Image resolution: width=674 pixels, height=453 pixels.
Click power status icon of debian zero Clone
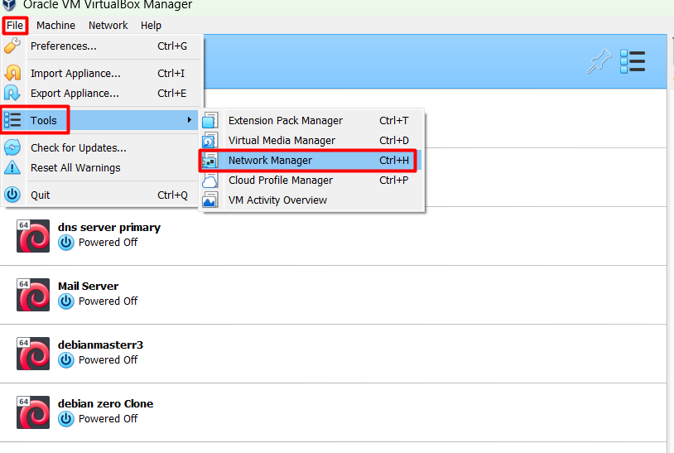coord(66,420)
